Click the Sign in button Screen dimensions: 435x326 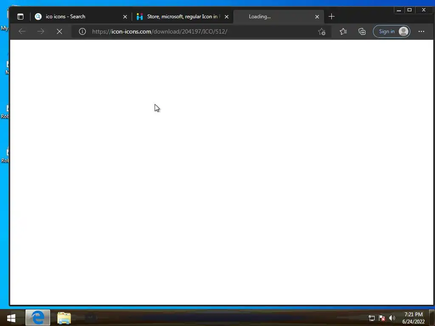click(x=391, y=31)
